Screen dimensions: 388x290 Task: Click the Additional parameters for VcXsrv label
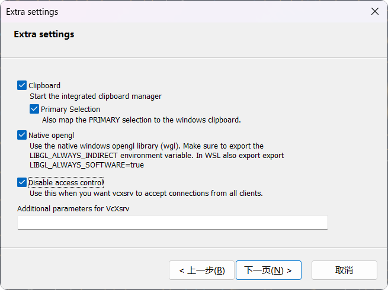(x=73, y=209)
